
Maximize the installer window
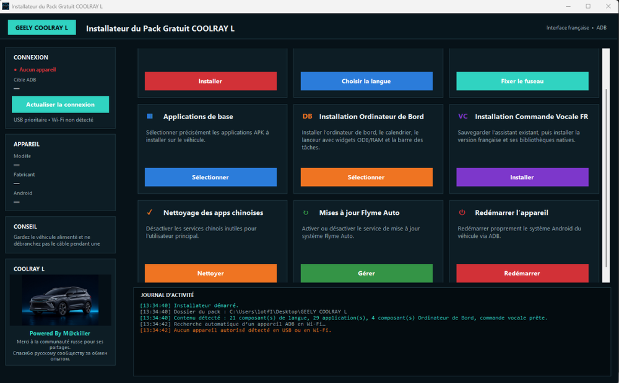click(x=588, y=6)
